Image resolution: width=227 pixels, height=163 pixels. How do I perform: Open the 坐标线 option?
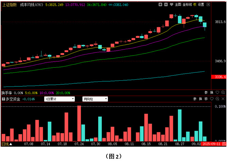coord(187,4)
